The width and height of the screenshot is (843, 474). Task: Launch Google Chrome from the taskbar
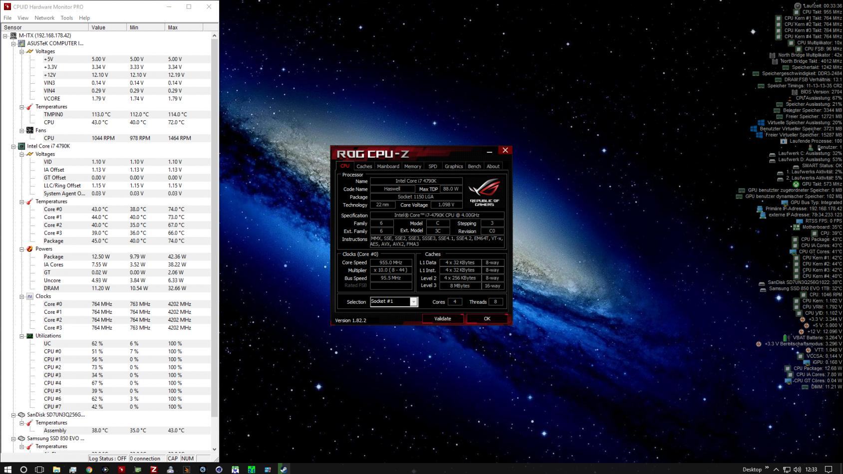click(x=89, y=469)
